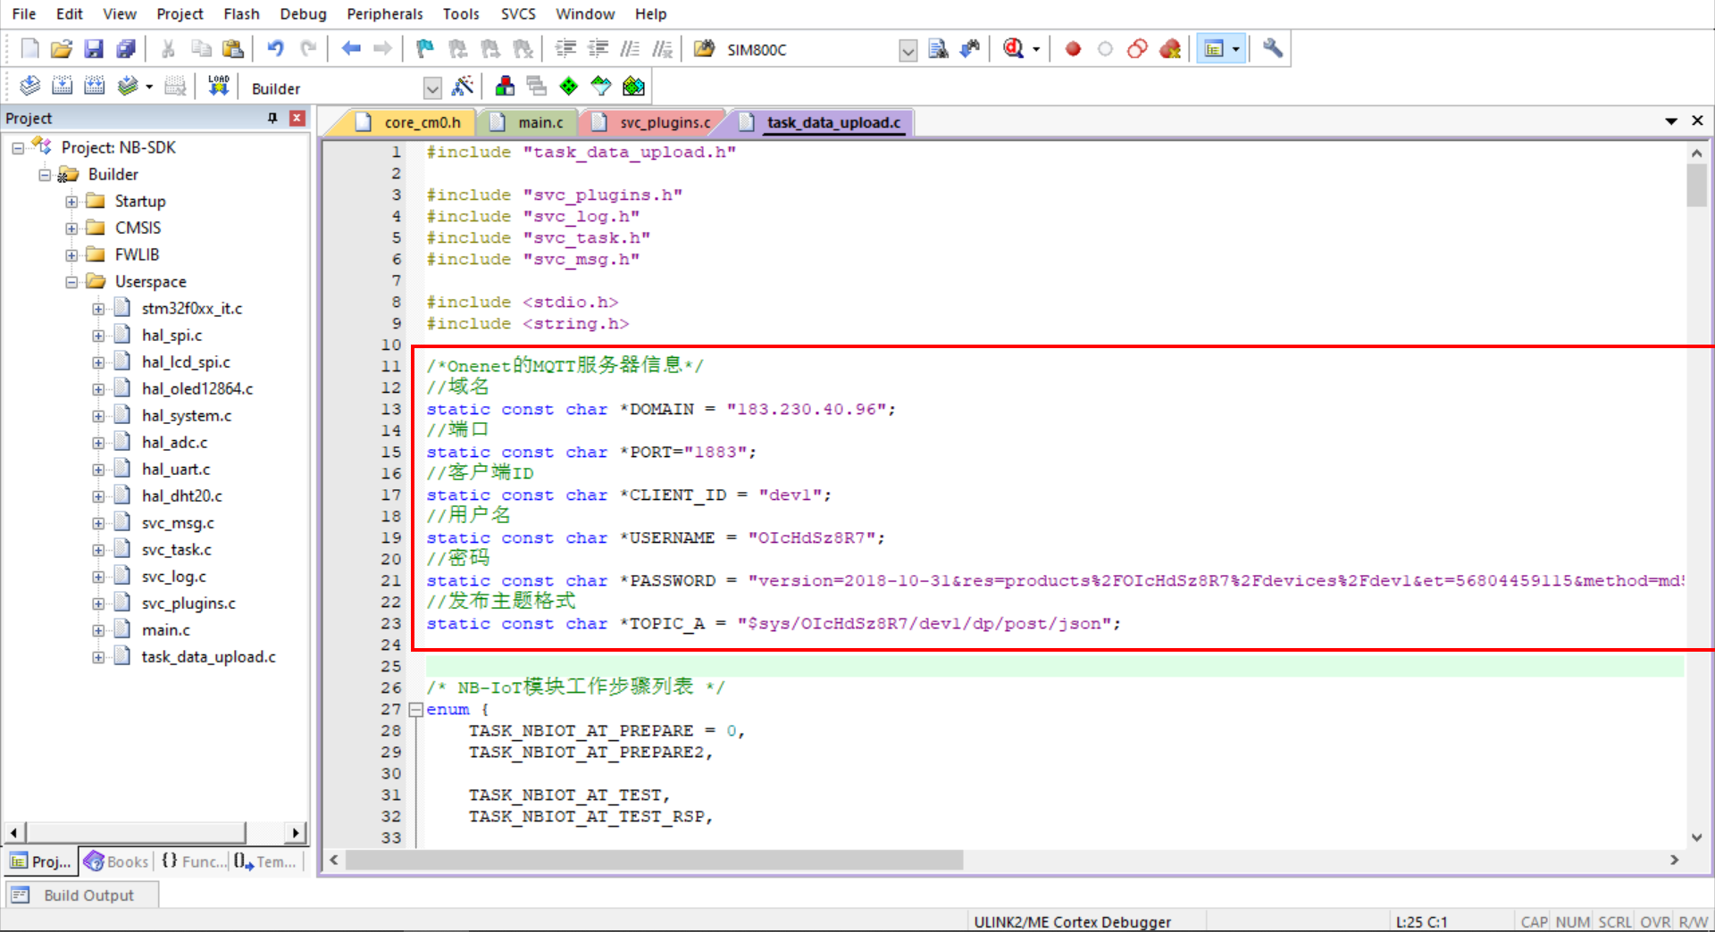Click the Manage Run-Time Environment green diamond icon
This screenshot has height=932, width=1715.
click(568, 87)
